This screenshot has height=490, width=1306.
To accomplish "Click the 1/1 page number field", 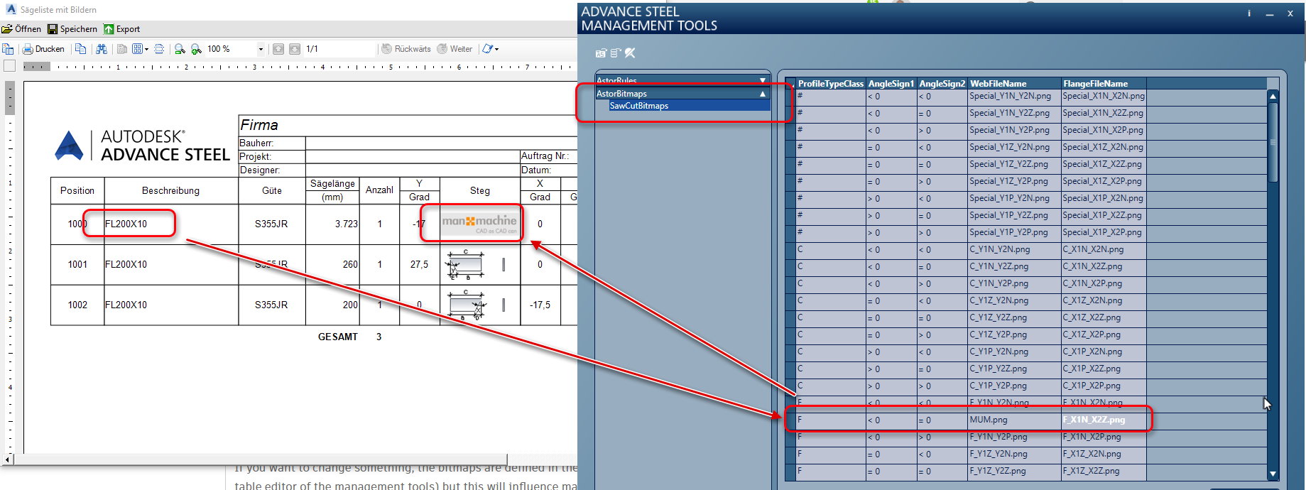I will (339, 49).
